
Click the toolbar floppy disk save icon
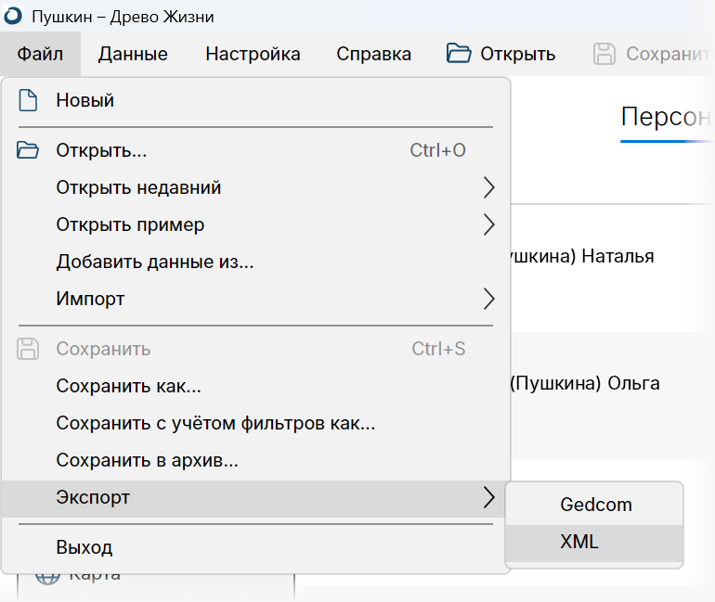tap(604, 54)
